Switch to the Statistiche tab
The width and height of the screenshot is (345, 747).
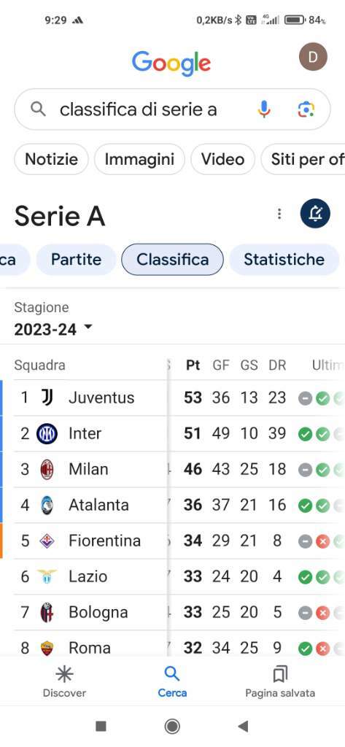click(x=284, y=260)
